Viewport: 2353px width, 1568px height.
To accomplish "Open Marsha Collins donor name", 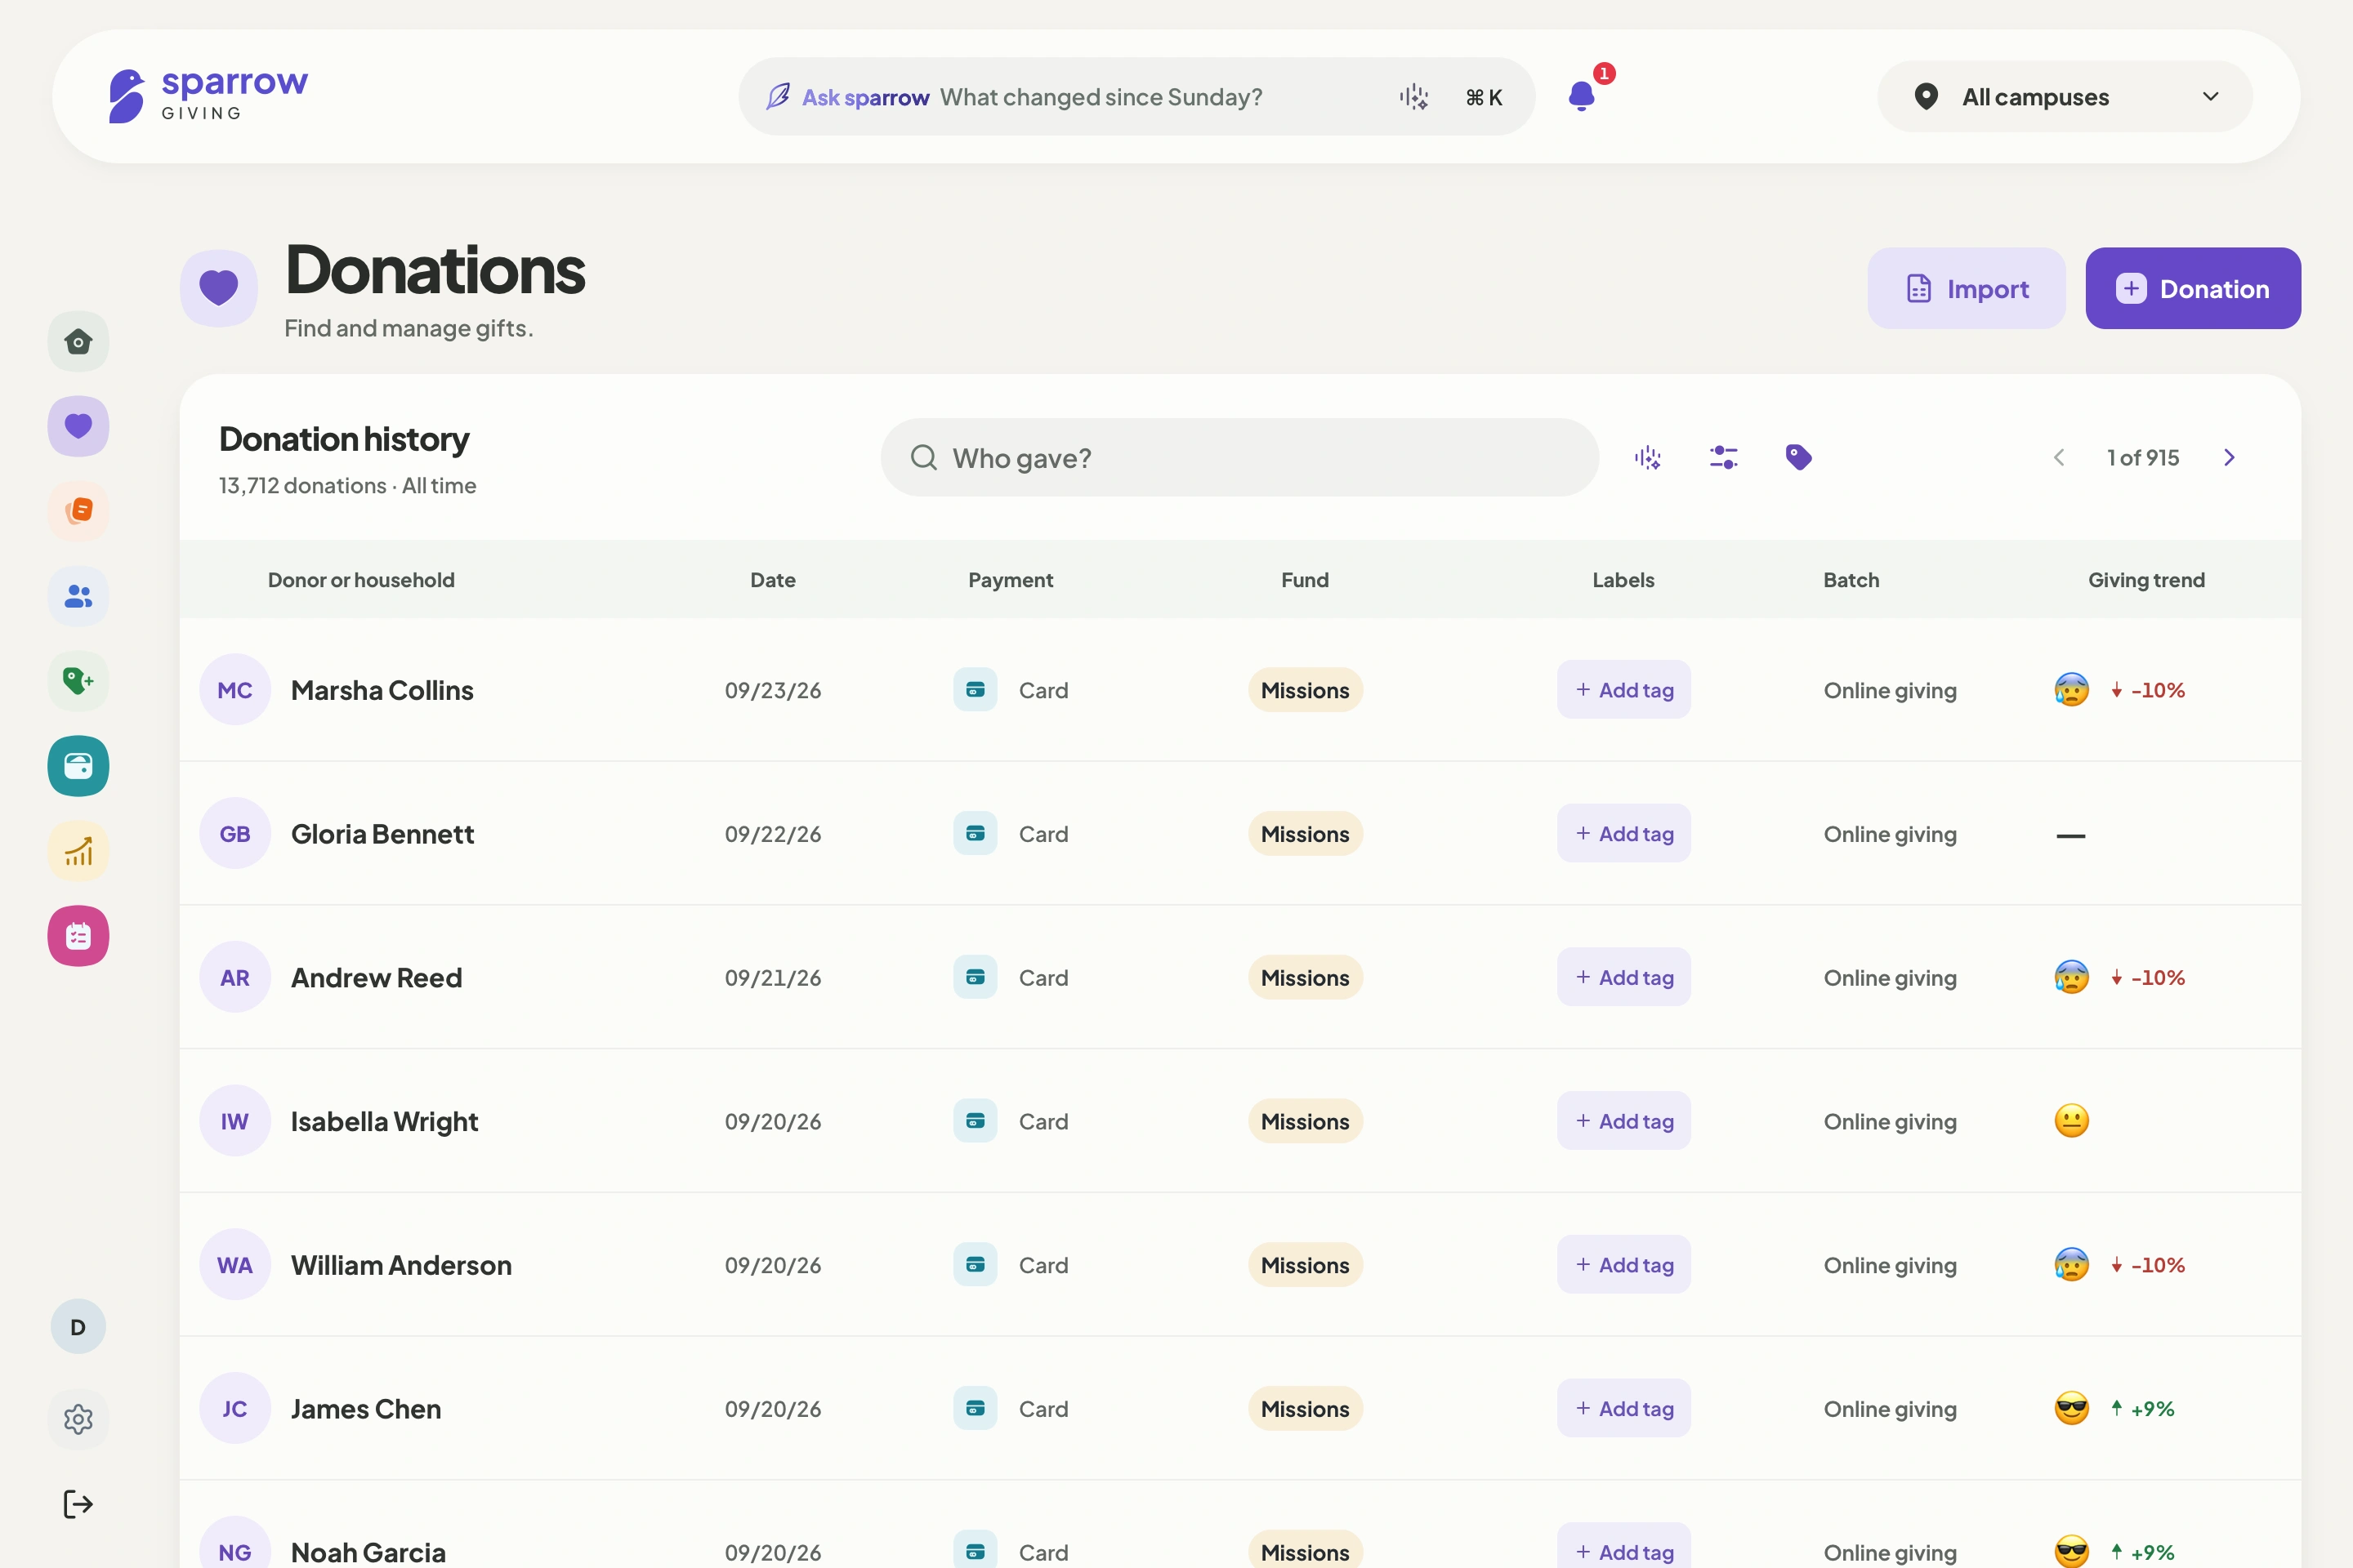I will (382, 690).
